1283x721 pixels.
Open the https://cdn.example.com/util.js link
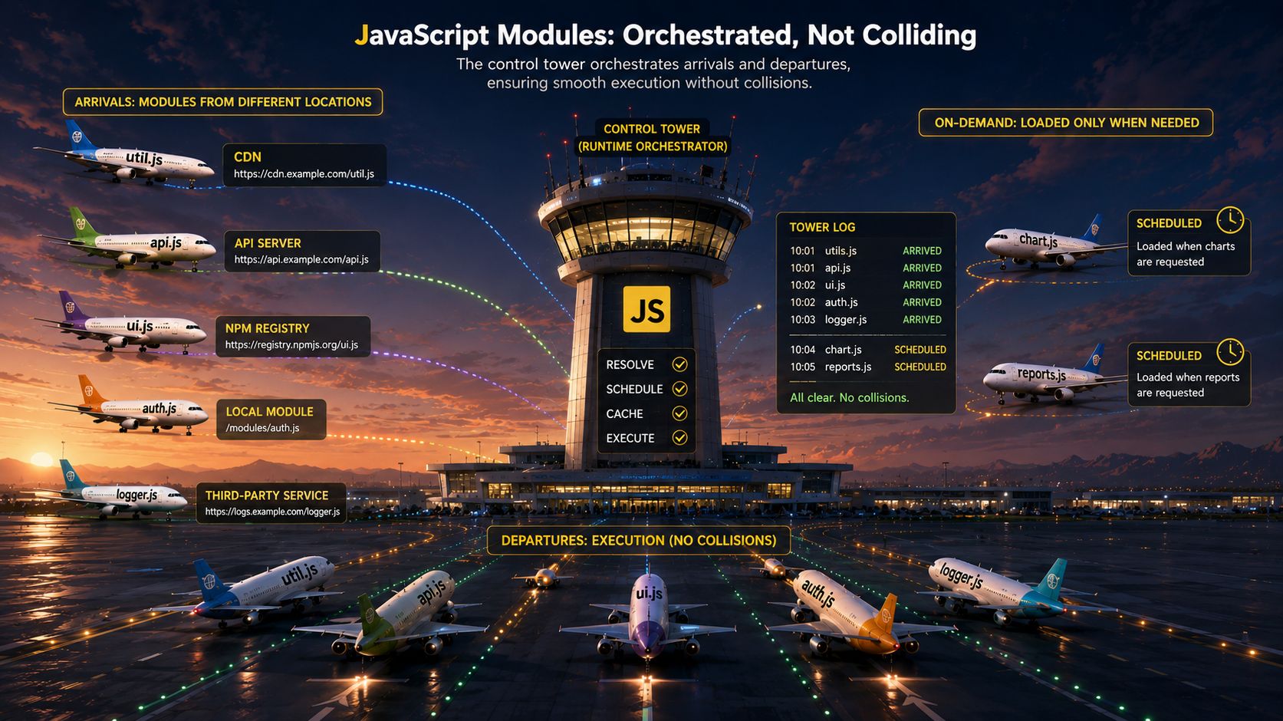point(304,174)
